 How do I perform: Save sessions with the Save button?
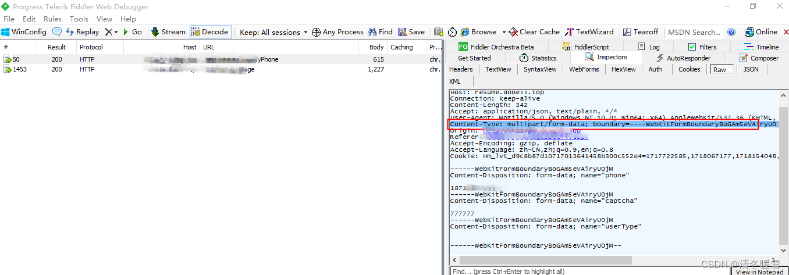coord(411,32)
